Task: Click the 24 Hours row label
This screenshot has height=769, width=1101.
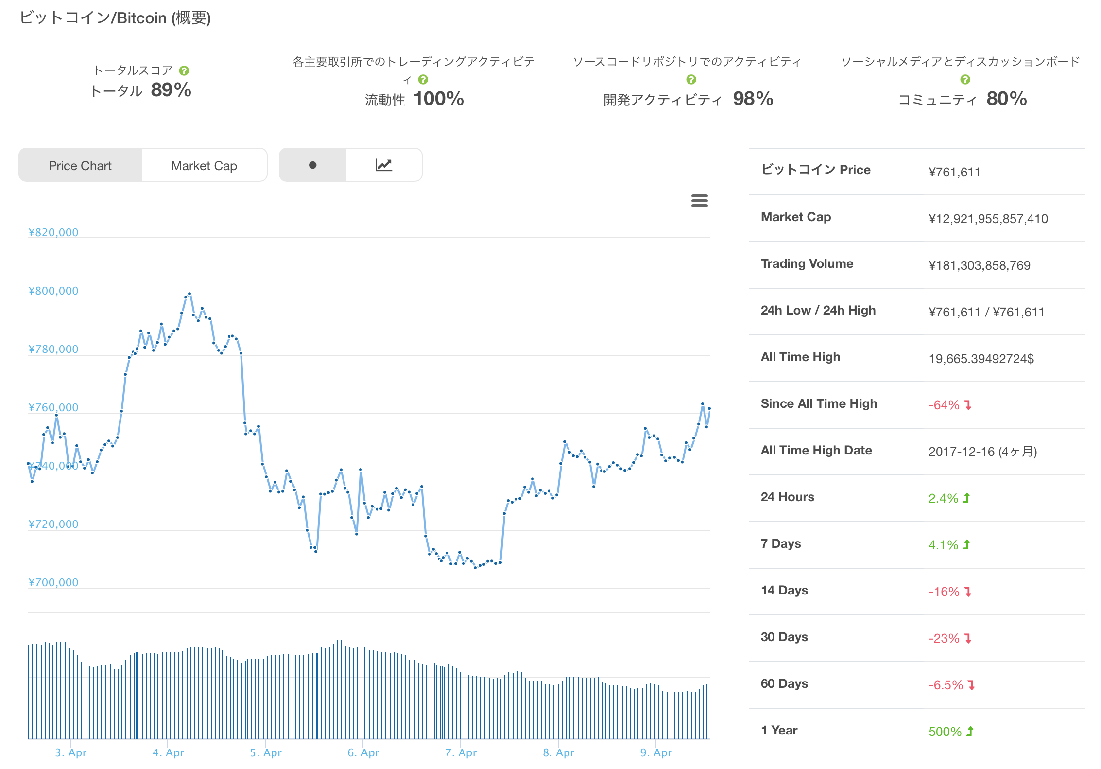Action: pos(787,497)
